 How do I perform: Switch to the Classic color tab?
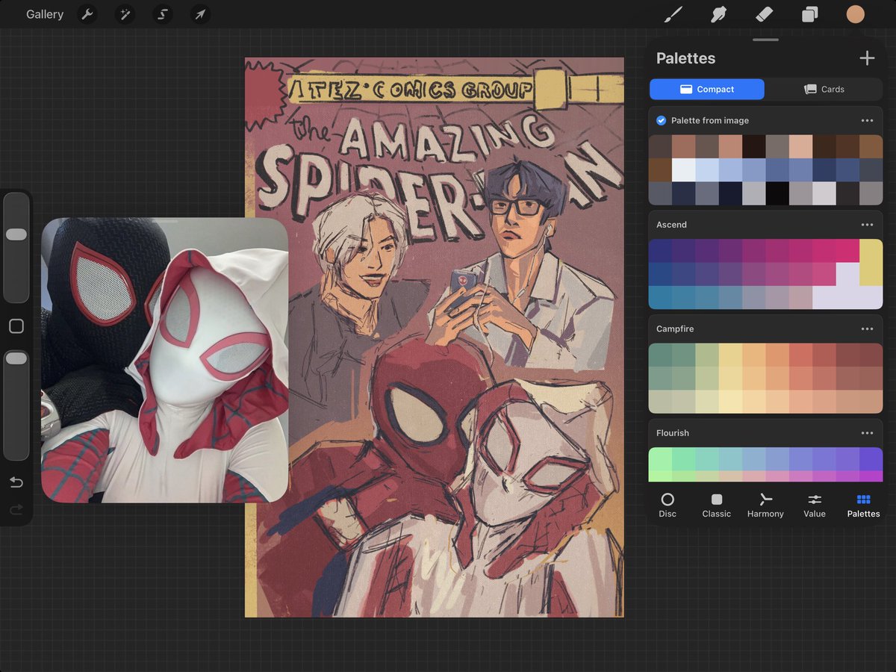(x=717, y=505)
